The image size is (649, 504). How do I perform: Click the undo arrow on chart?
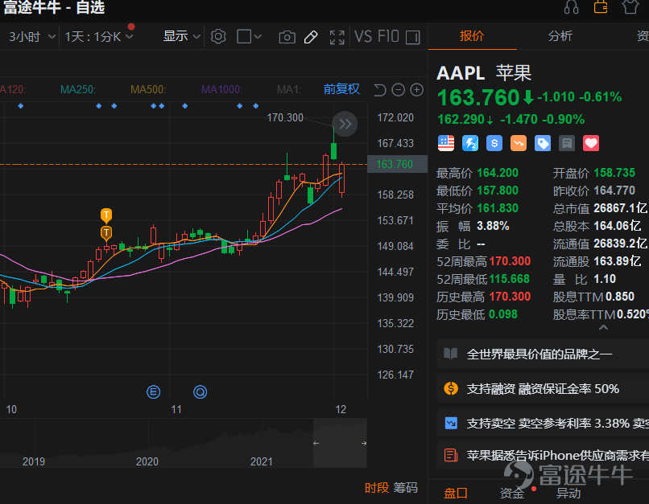pyautogui.click(x=379, y=90)
